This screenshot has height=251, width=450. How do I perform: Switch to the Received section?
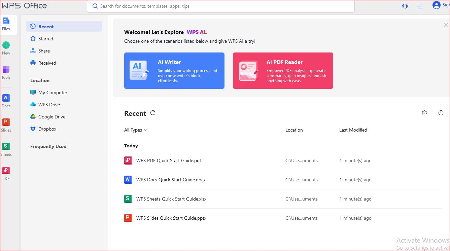(47, 63)
